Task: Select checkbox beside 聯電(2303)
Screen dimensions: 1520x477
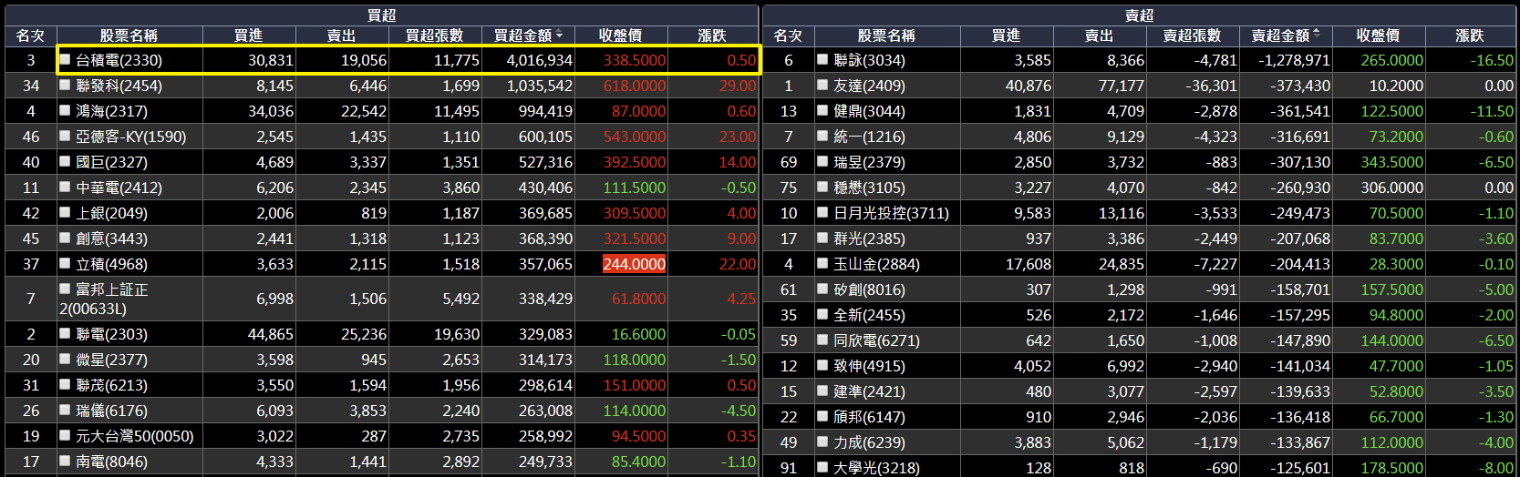Action: pyautogui.click(x=65, y=333)
